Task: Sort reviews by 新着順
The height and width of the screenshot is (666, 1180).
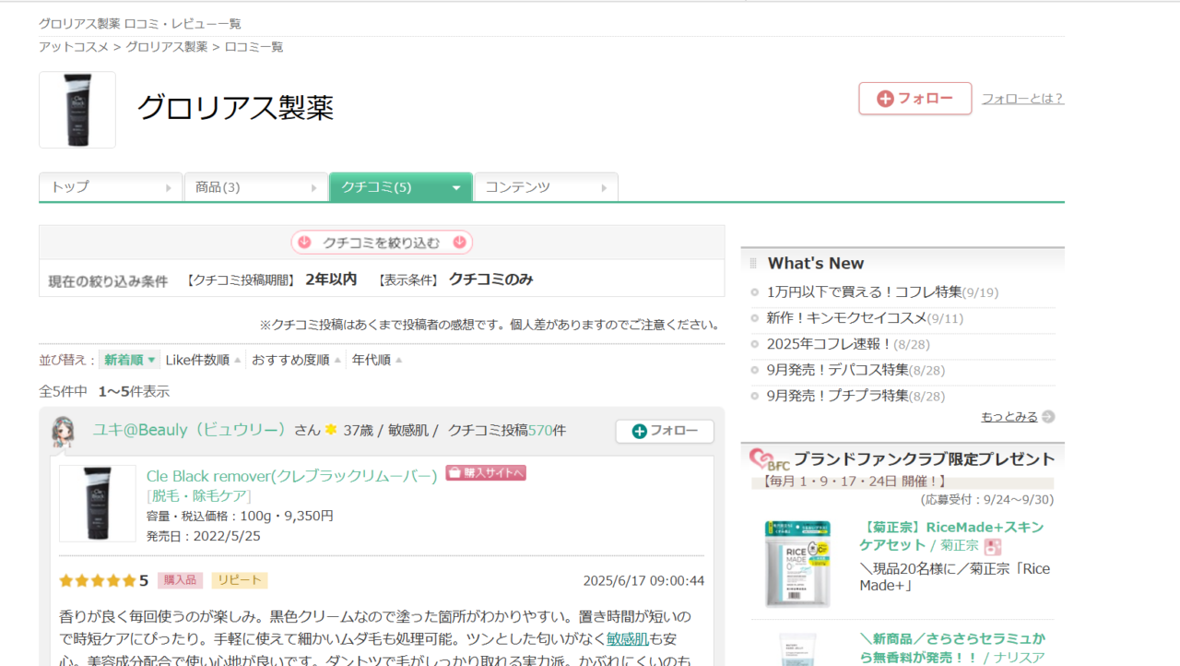Action: click(129, 360)
